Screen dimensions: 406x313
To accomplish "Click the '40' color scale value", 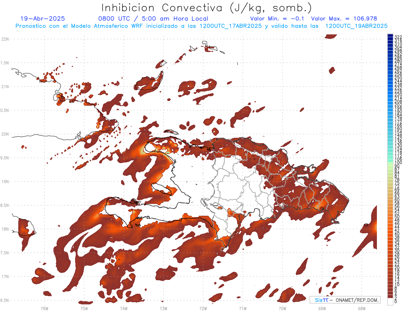I will pos(397,234).
